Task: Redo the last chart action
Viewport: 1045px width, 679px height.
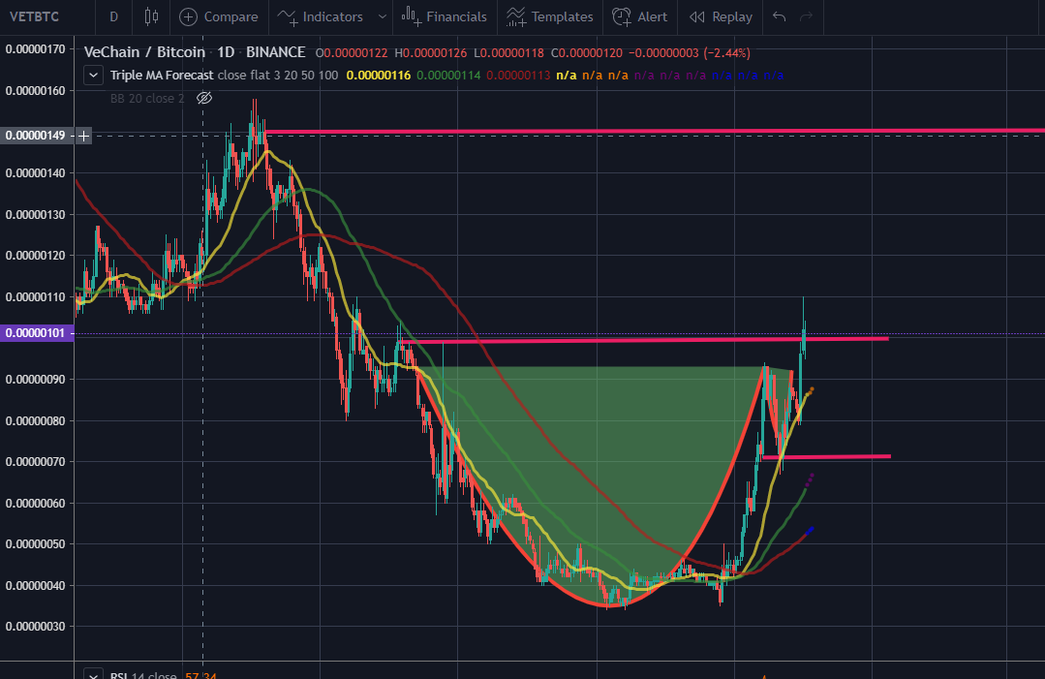Action: pos(806,16)
